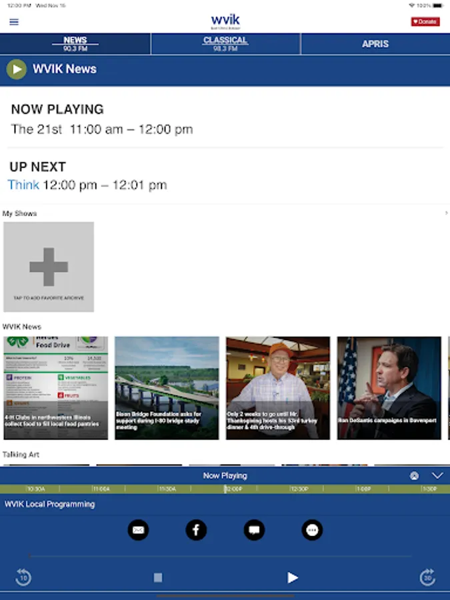The width and height of the screenshot is (450, 600).
Task: Click the WVIK Local Programming label
Action: [50, 505]
